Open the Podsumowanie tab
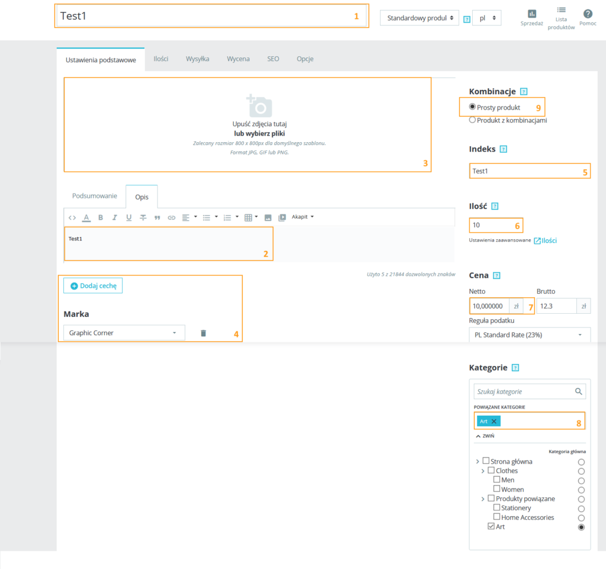The width and height of the screenshot is (606, 569). click(x=95, y=196)
